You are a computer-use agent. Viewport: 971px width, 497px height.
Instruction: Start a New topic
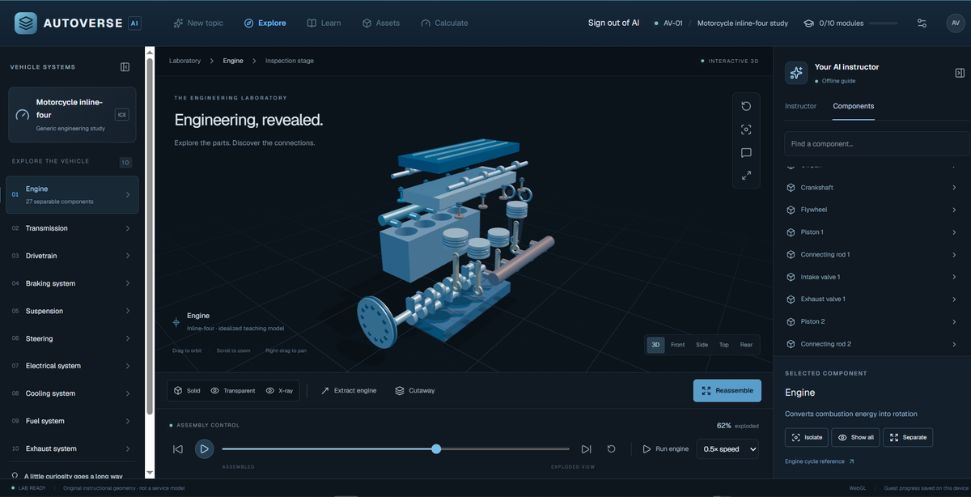[198, 23]
